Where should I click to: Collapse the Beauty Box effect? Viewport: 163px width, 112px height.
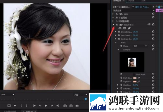pos(114,25)
